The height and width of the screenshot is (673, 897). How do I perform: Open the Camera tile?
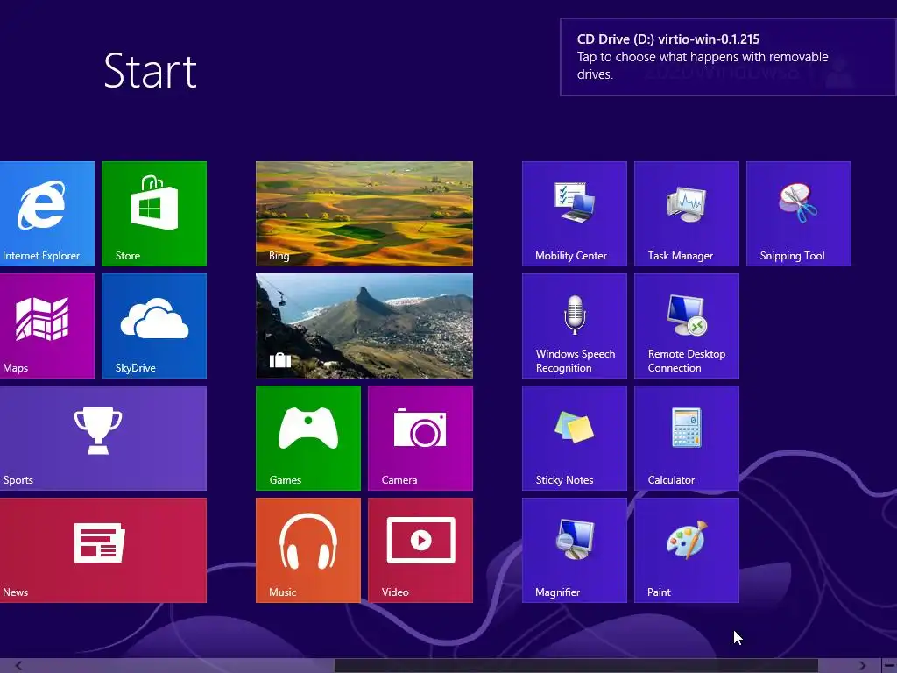click(420, 438)
